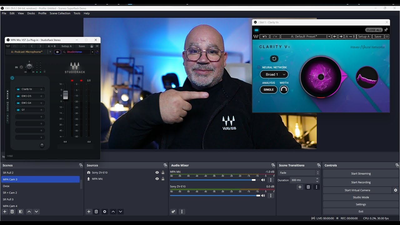Open the File menu
400x225 pixels.
pos(4,13)
